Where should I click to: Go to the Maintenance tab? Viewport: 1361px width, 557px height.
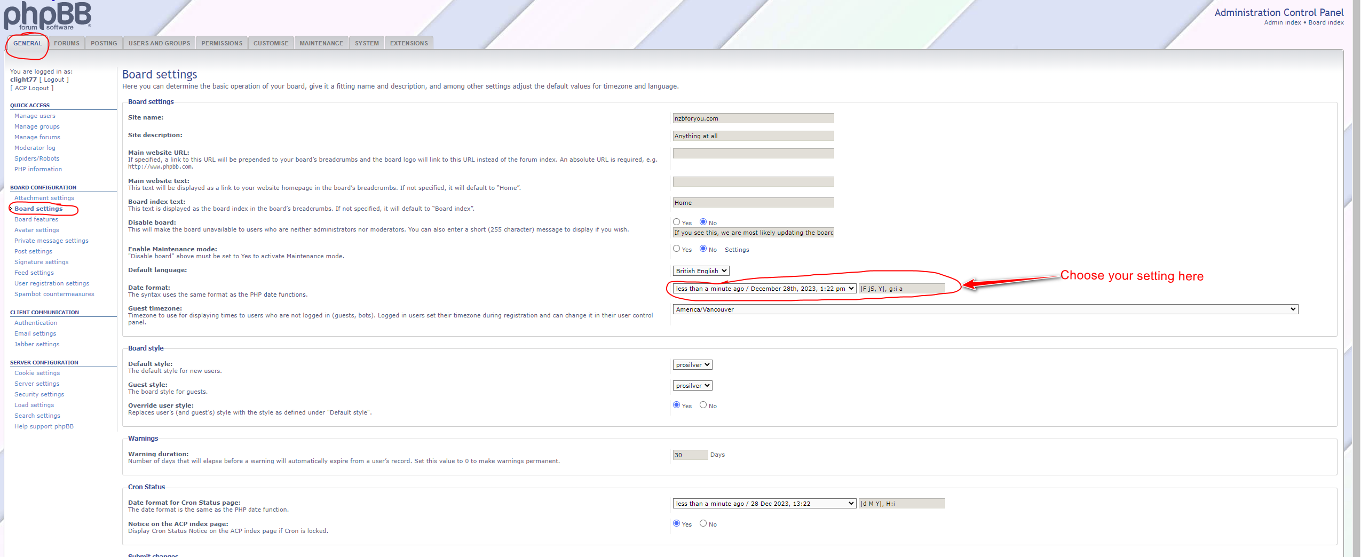(x=321, y=43)
